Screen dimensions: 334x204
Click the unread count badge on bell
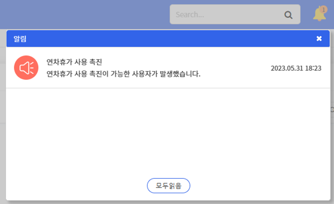coord(323,10)
